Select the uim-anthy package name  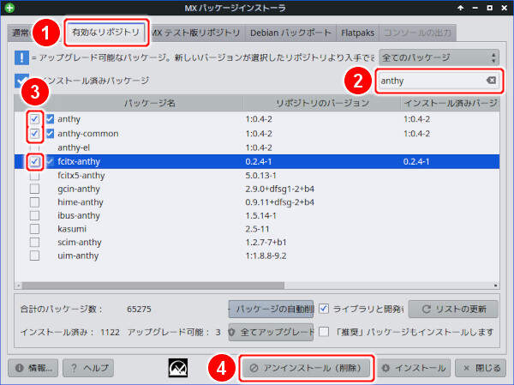click(x=78, y=256)
